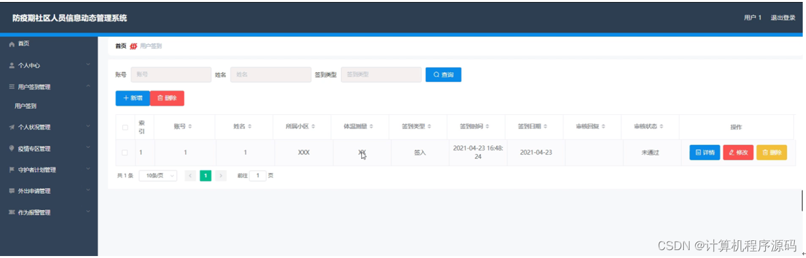Click the flag icon next to 守护者计划管理
Screen dimensions: 806x258
(x=12, y=170)
